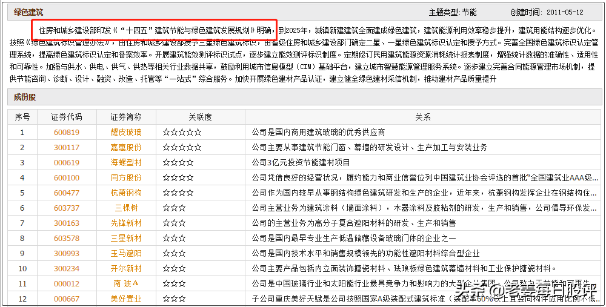606x307 pixels.
Task: Click three-star rating for 三棵树
Action: point(175,208)
